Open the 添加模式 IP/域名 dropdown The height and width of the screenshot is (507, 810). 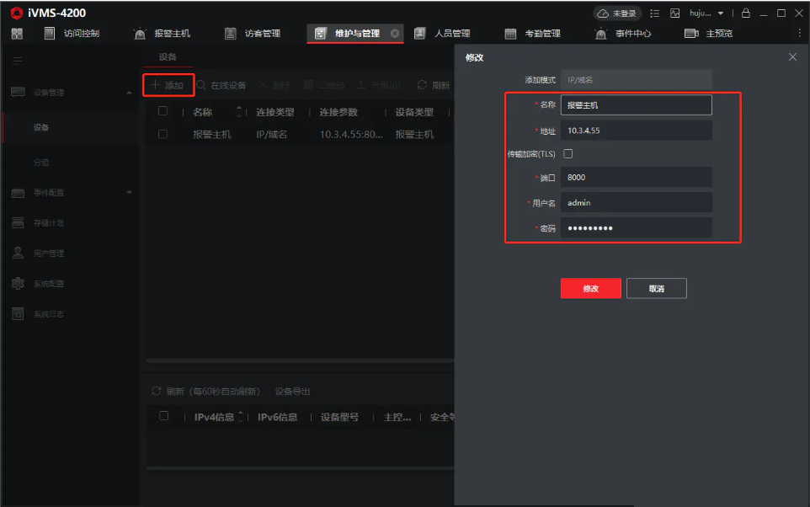(x=636, y=79)
